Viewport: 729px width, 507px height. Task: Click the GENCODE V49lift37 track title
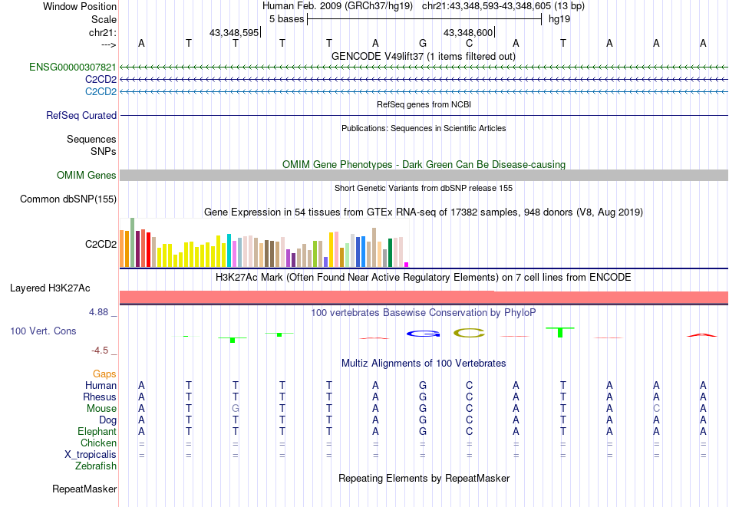424,56
